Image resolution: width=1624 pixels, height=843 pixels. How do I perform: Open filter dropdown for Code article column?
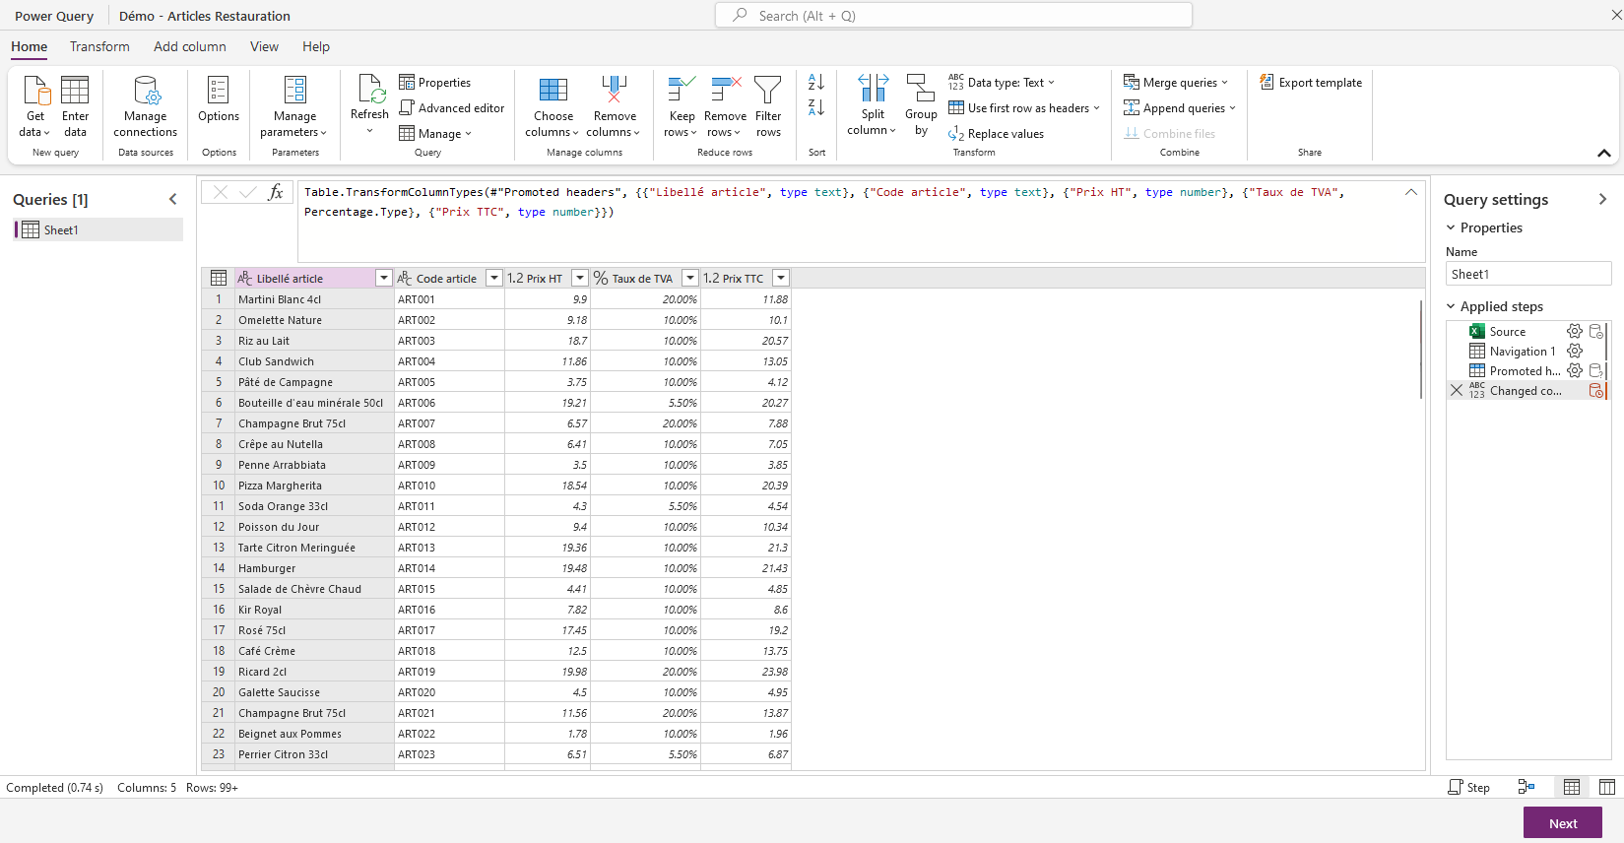494,279
